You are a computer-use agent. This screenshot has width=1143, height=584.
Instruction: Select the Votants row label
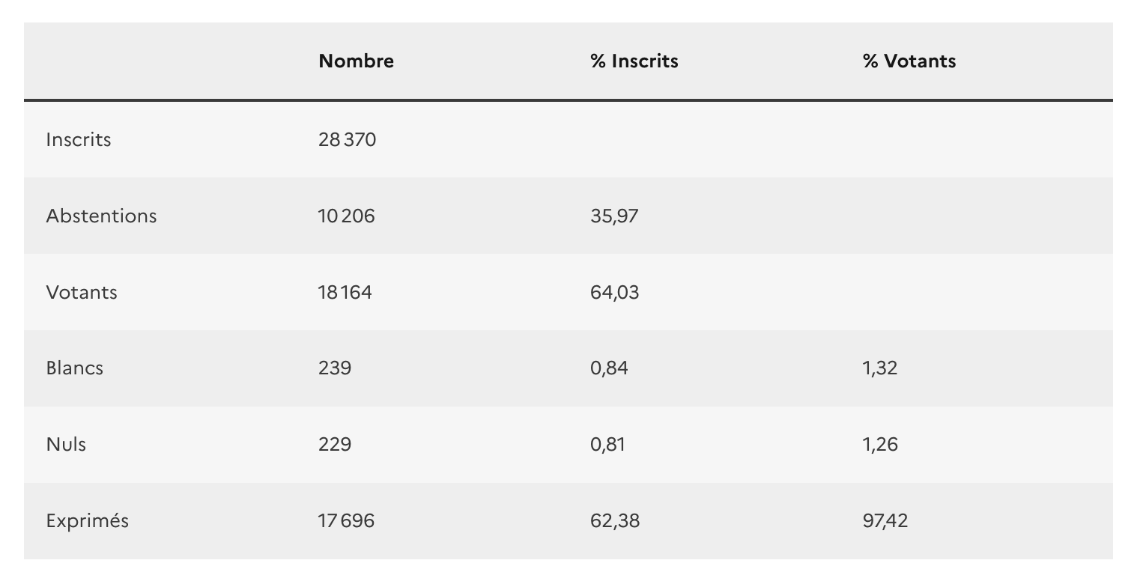82,293
